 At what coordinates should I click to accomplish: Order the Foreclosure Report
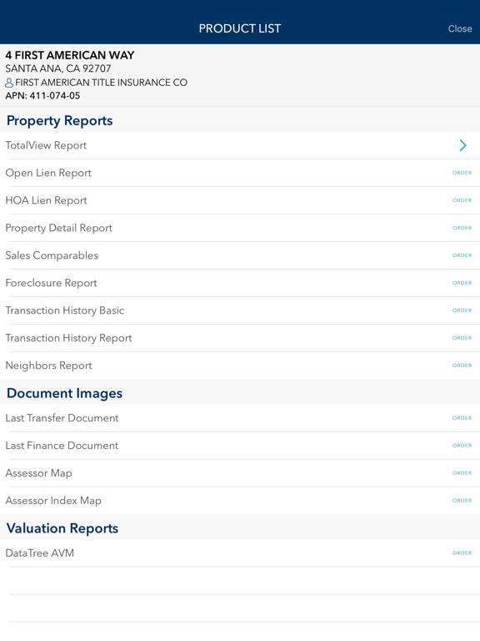pyautogui.click(x=462, y=283)
